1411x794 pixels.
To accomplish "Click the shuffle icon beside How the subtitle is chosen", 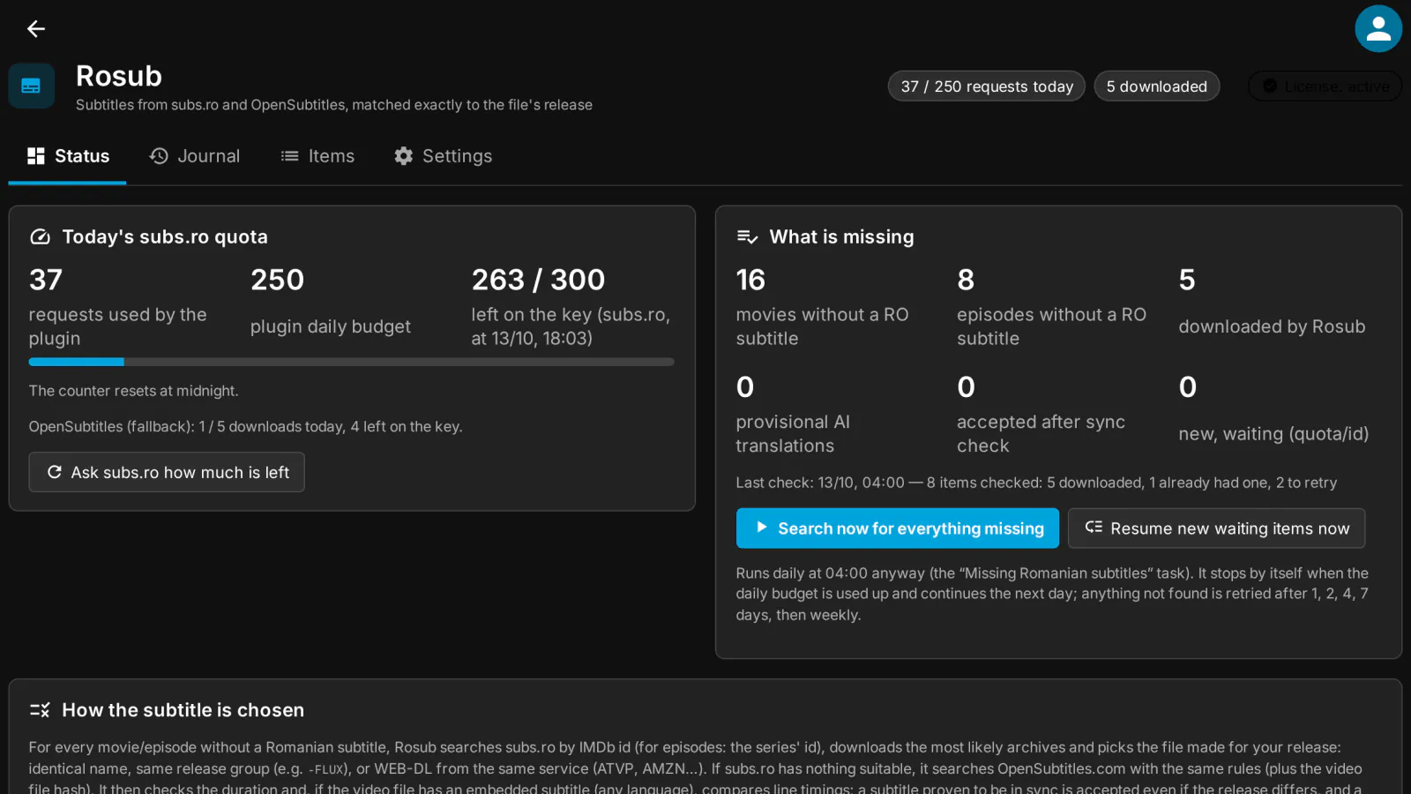I will tap(40, 710).
